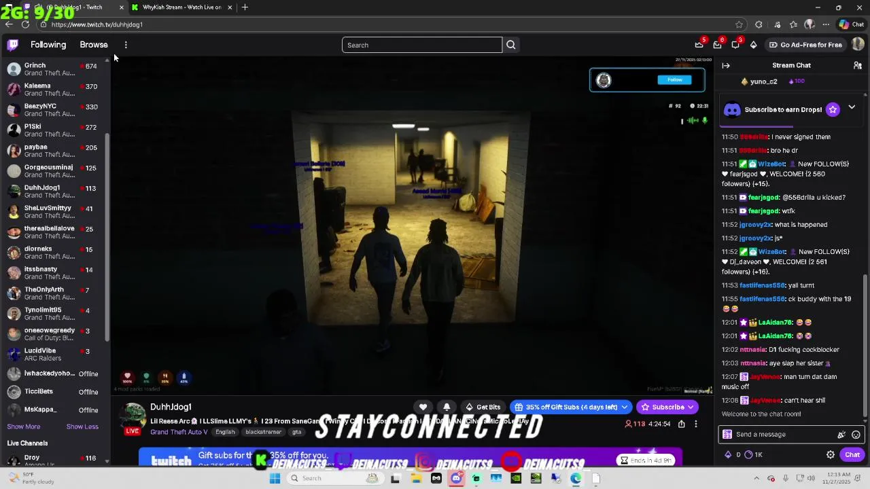Click the share icon beside the stream uptime
This screenshot has height=489, width=870.
[x=681, y=424]
